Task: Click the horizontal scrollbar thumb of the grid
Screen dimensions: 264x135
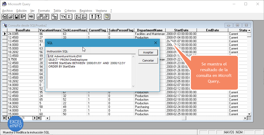Action: coord(184,118)
